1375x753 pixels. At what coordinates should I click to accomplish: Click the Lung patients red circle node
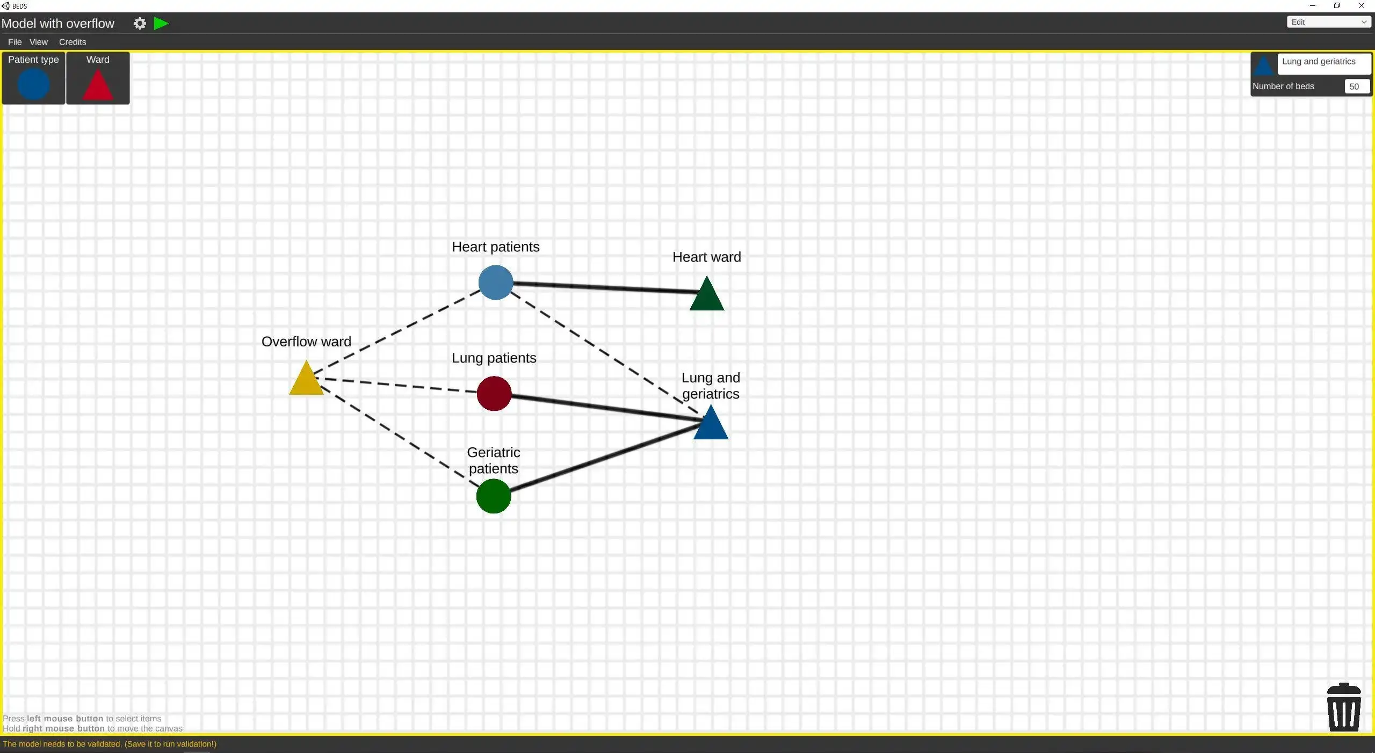pos(493,393)
